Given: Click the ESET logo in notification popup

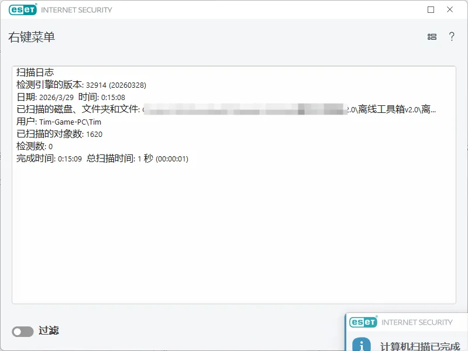Looking at the screenshot, I should (x=363, y=322).
